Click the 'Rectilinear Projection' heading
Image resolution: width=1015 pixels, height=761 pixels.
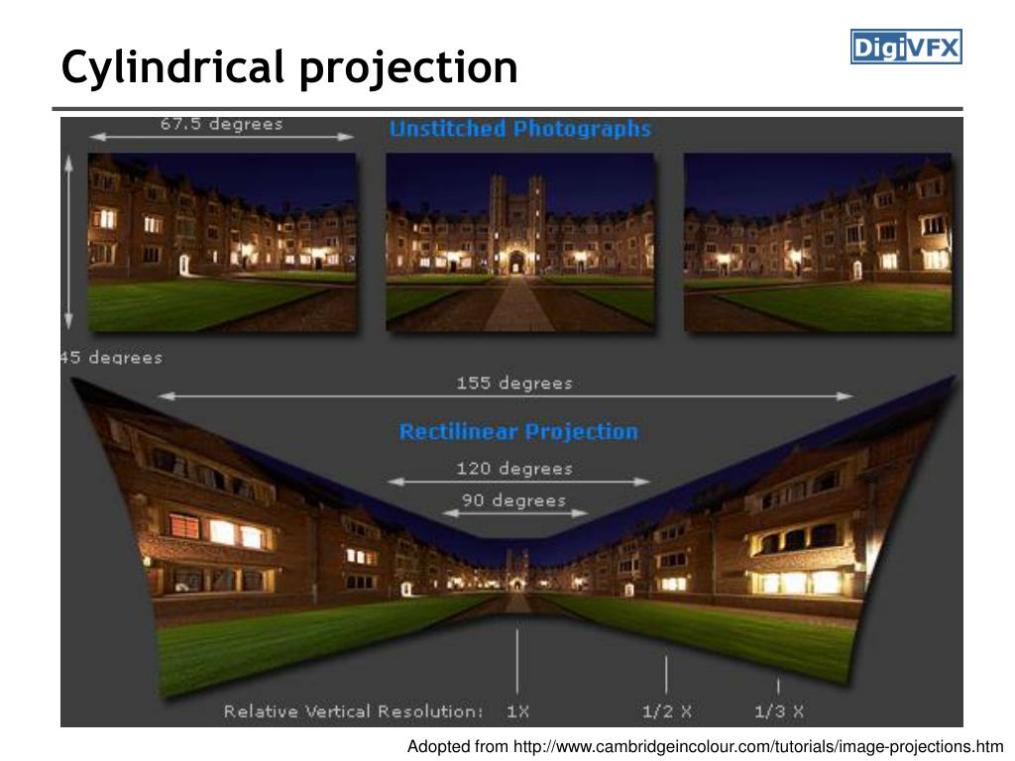pyautogui.click(x=519, y=432)
